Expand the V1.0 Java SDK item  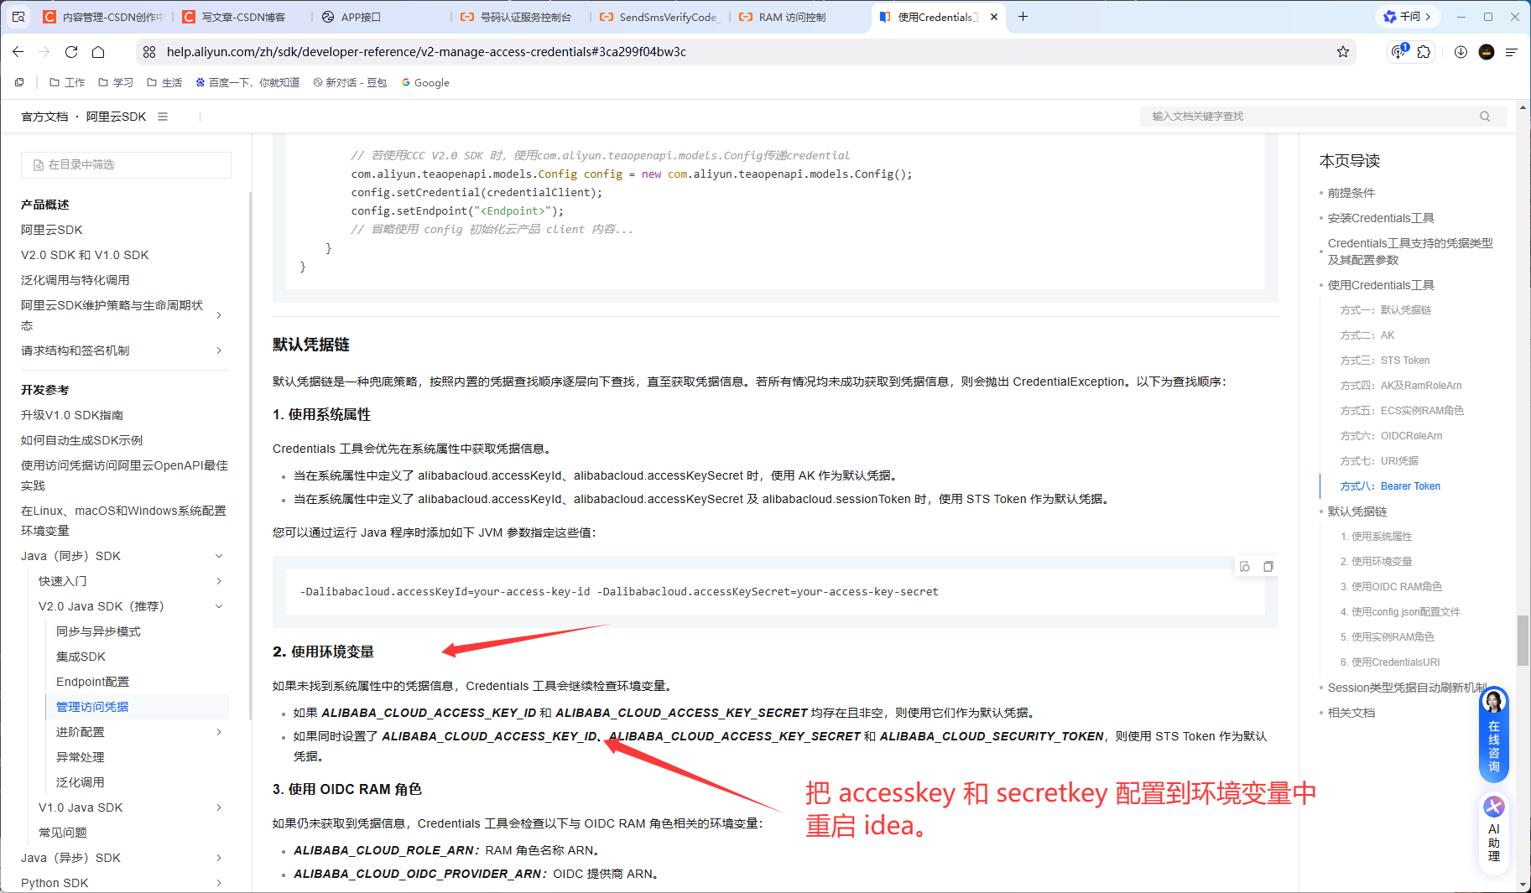click(219, 807)
